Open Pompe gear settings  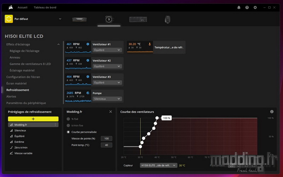(x=88, y=93)
